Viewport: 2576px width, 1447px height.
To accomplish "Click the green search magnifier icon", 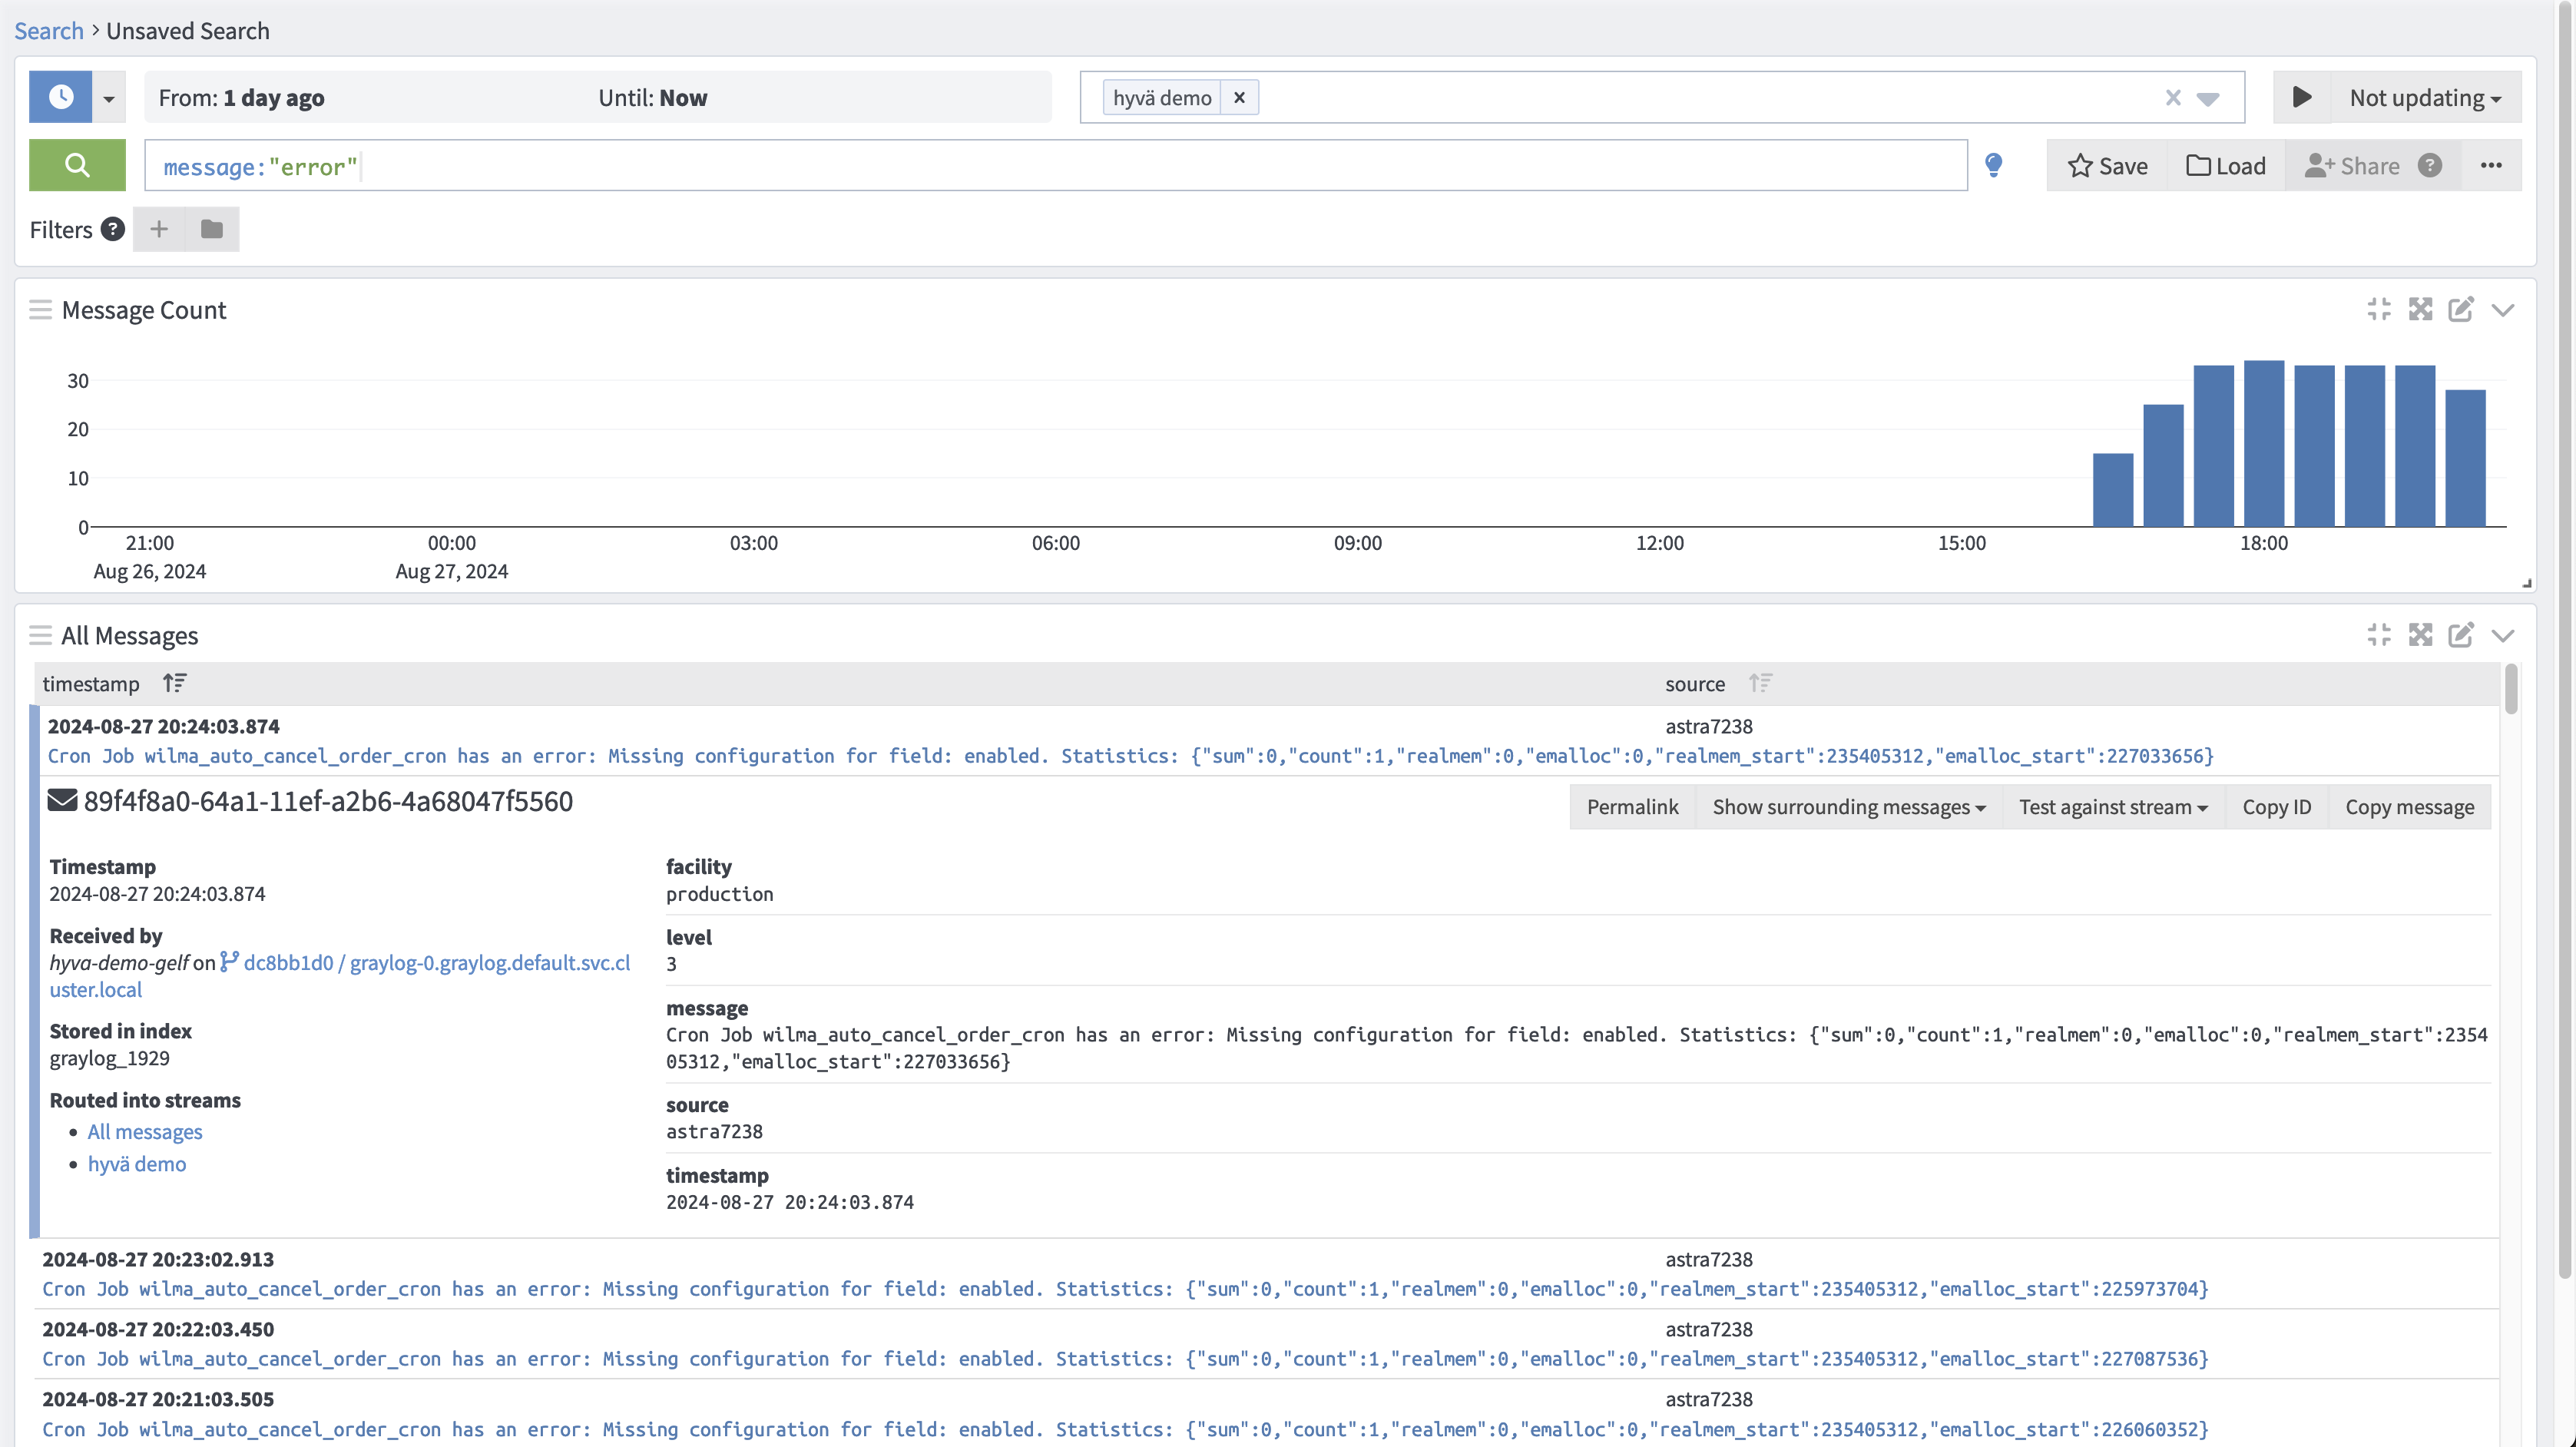I will point(76,165).
